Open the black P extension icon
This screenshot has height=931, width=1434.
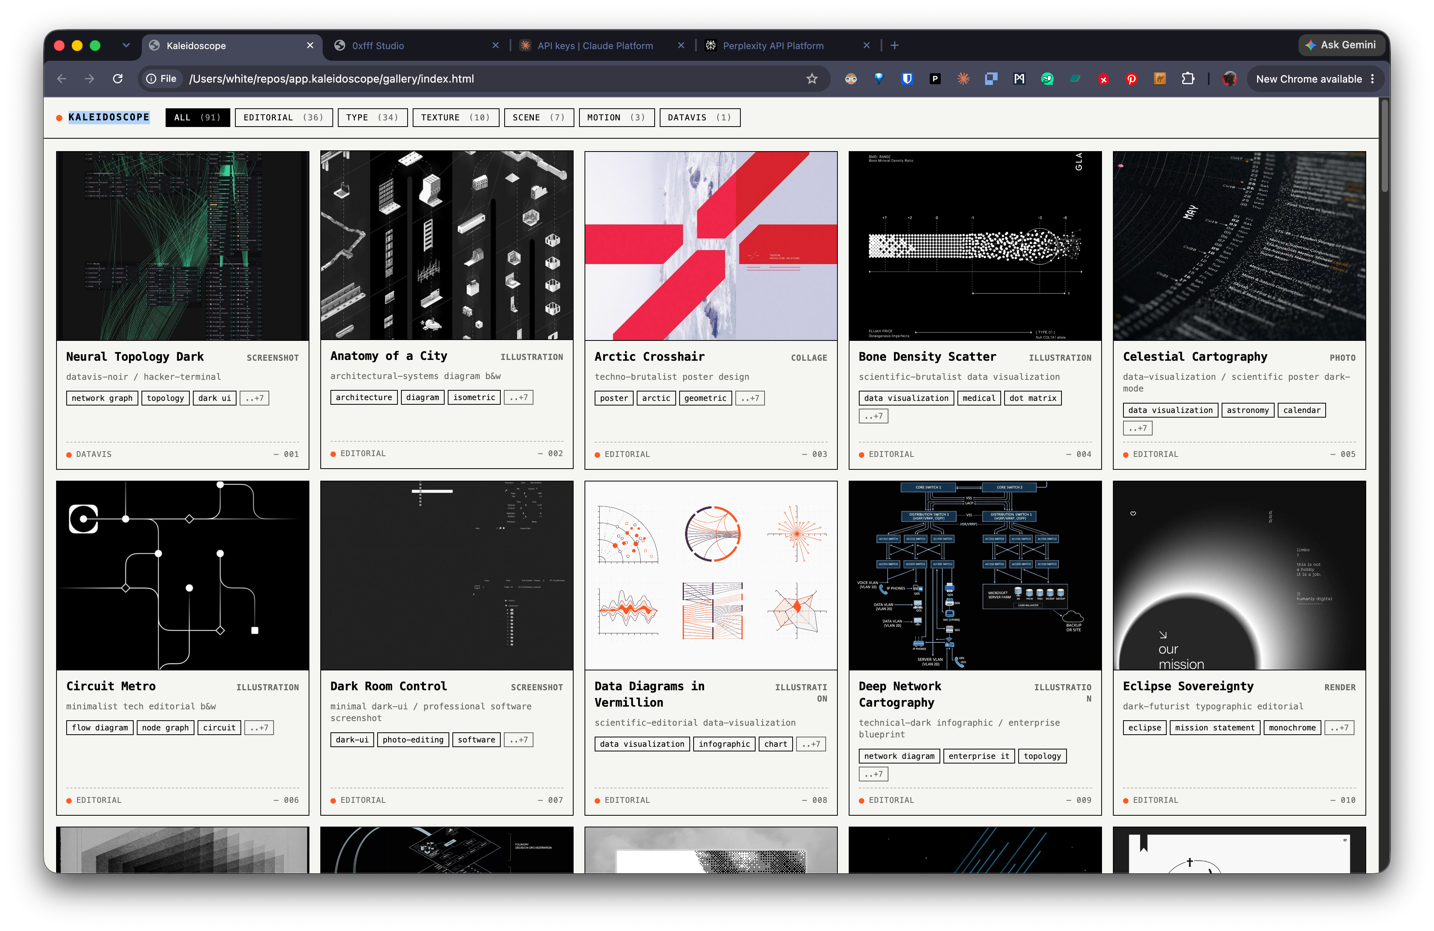point(935,79)
